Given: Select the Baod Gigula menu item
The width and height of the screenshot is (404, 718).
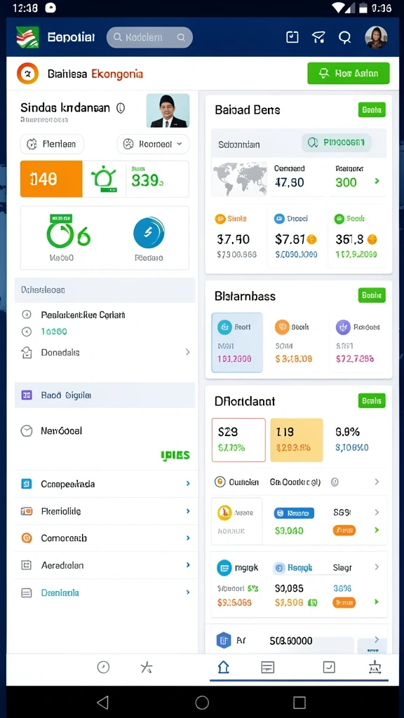Looking at the screenshot, I should coord(105,395).
